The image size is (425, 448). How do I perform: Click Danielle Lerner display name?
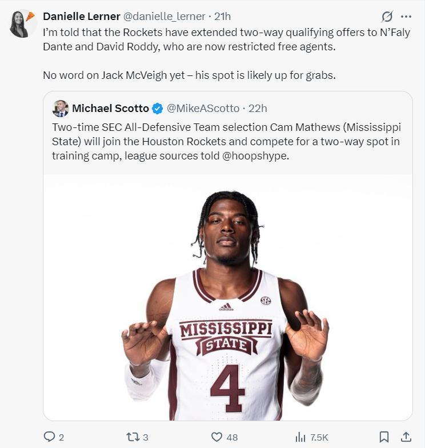tap(82, 17)
